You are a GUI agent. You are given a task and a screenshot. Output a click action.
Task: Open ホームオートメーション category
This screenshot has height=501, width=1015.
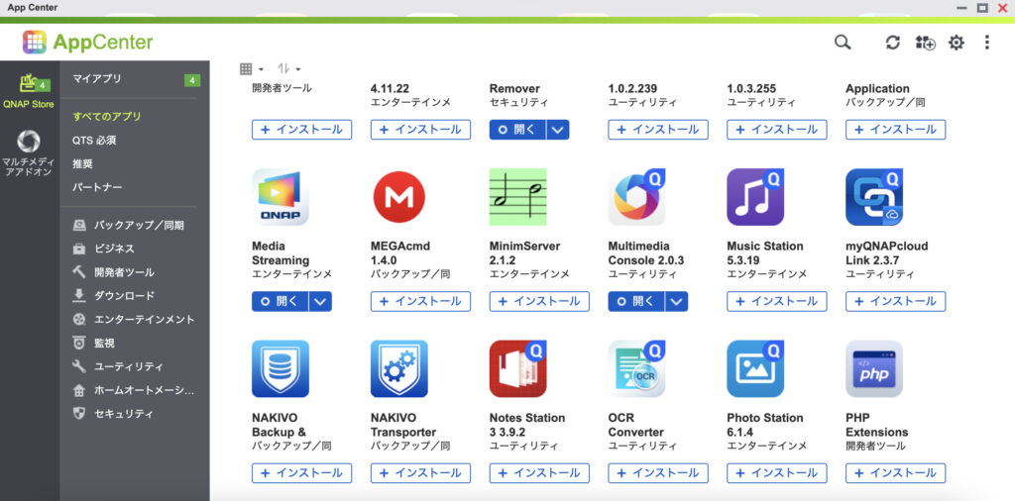[135, 390]
